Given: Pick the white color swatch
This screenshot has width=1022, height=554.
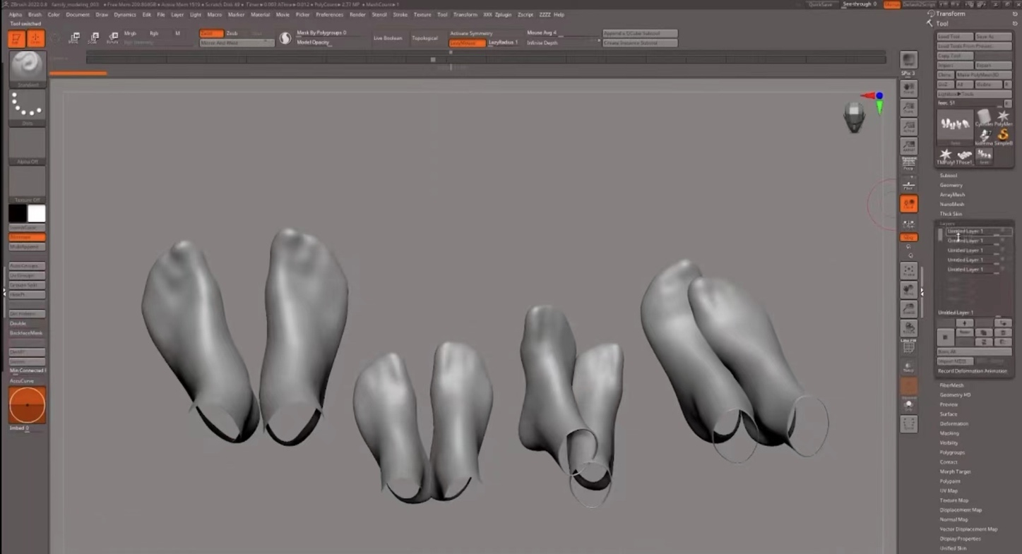Looking at the screenshot, I should pyautogui.click(x=37, y=213).
